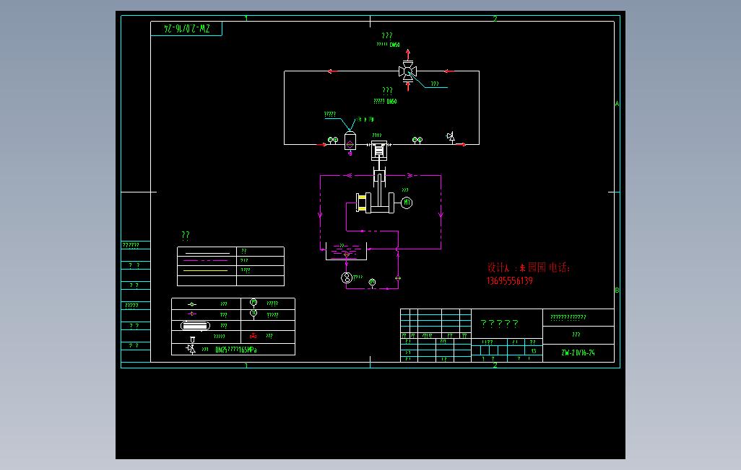Select the oil tank symbol
The image size is (741, 470).
coord(346,252)
